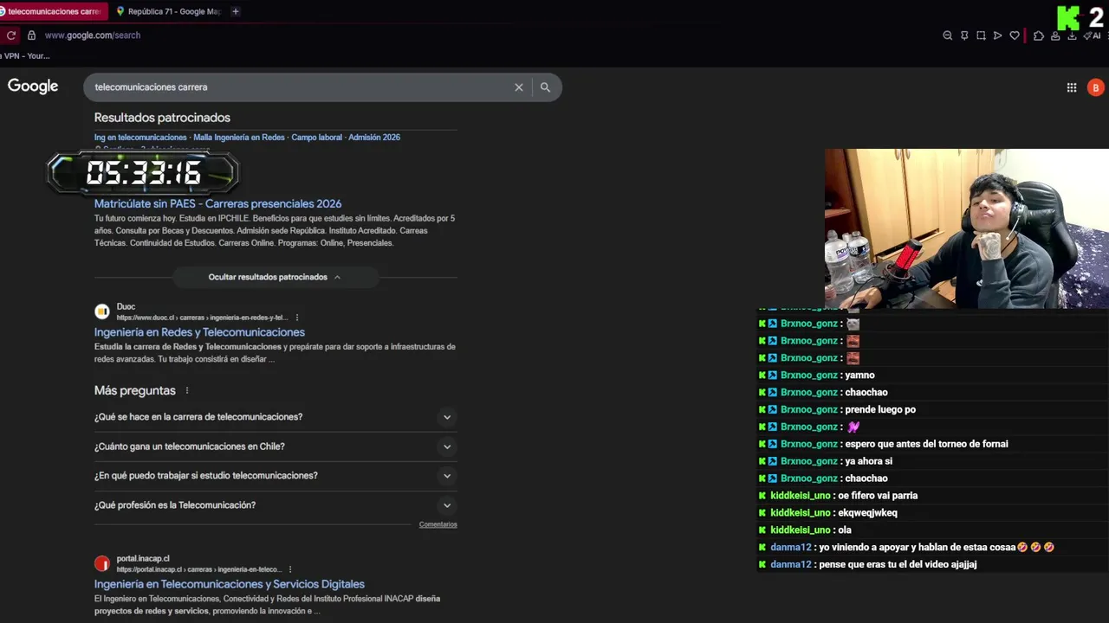Click the Google search input field
Image resolution: width=1109 pixels, height=623 pixels.
pyautogui.click(x=299, y=87)
